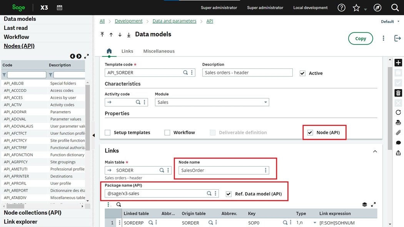404x227 pixels.
Task: Open the Default view dropdown
Action: 390,22
